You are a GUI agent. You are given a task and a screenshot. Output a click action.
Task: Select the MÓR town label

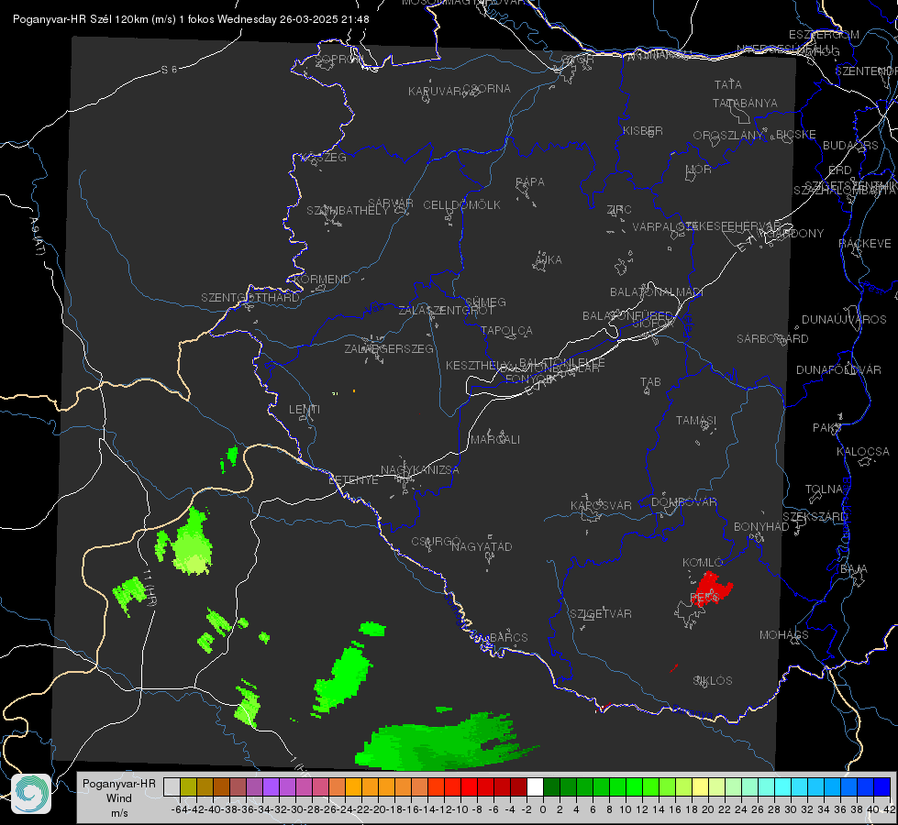click(698, 170)
